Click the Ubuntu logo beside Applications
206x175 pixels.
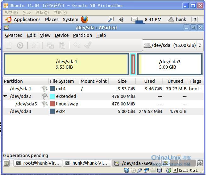click(9, 20)
